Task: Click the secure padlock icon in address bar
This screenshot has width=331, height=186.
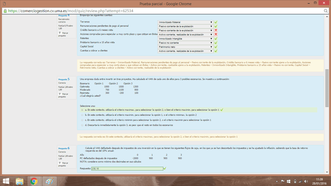Action: point(5,11)
